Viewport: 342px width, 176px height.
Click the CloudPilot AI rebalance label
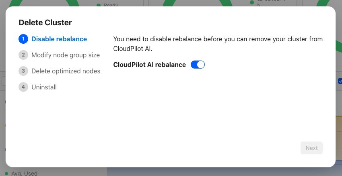[150, 65]
